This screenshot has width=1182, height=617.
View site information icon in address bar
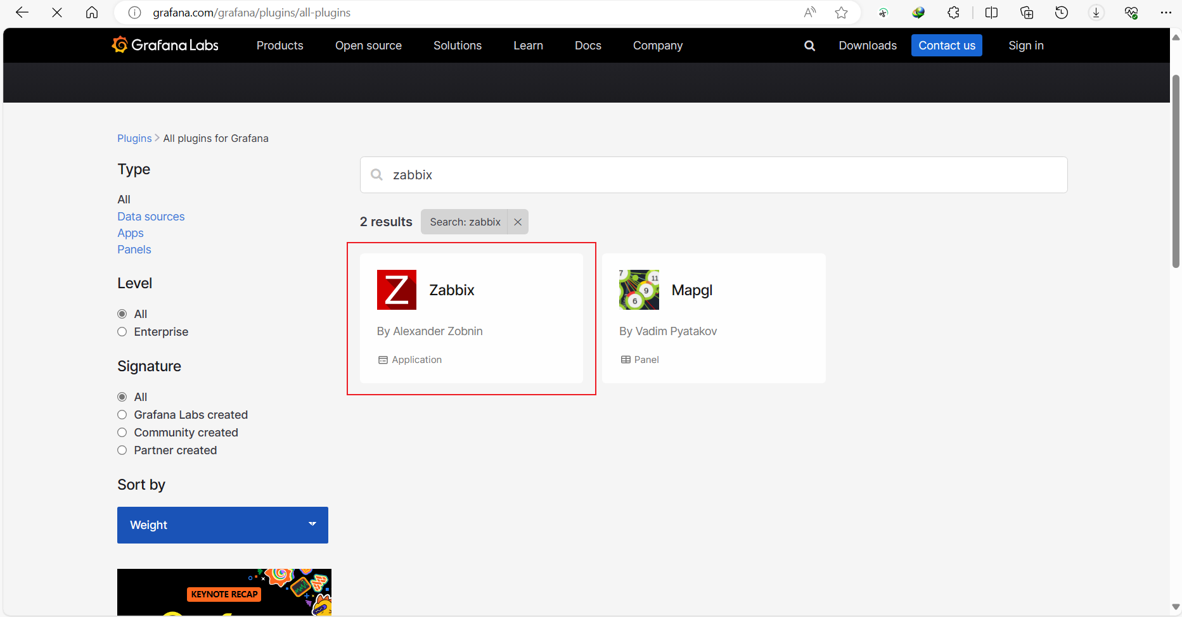tap(134, 13)
